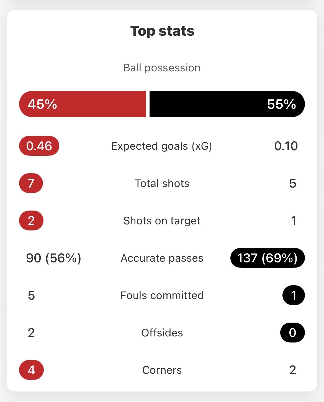324x402 pixels.
Task: Tap the black 1 fouls committed badge
Action: 294,295
